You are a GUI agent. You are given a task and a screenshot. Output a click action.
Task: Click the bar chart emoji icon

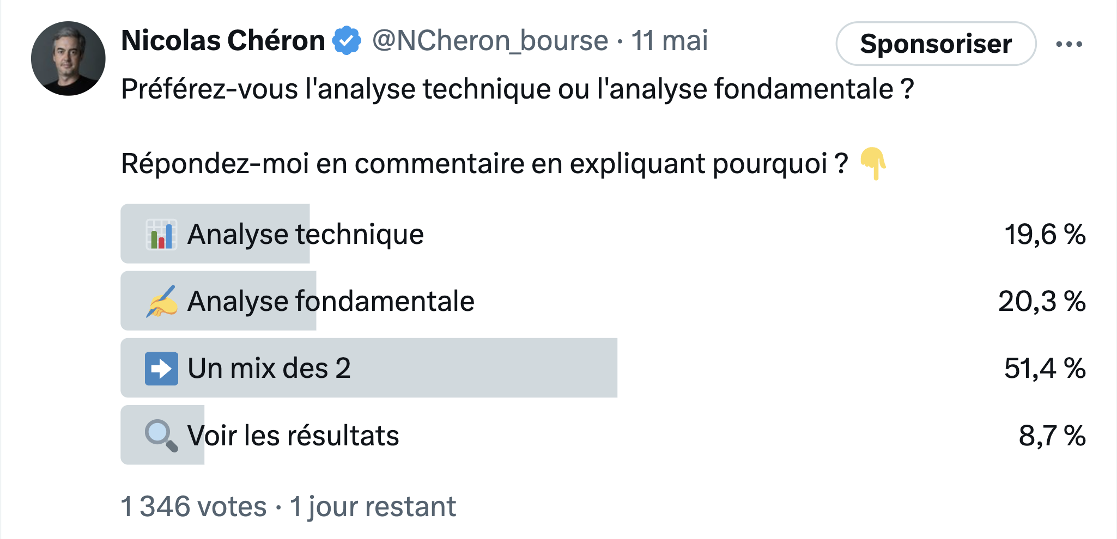161,235
